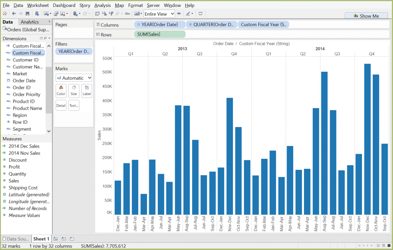Click the Tableau start page icon
393x250 pixels.
click(5, 14)
